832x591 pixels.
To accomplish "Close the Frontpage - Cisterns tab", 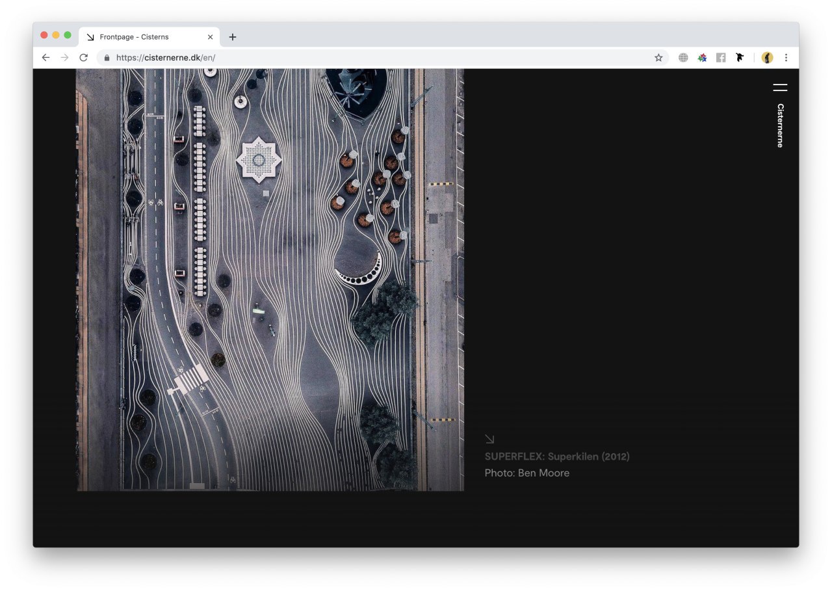I will click(210, 37).
